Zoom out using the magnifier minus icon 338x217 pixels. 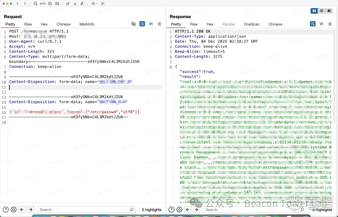36,4
